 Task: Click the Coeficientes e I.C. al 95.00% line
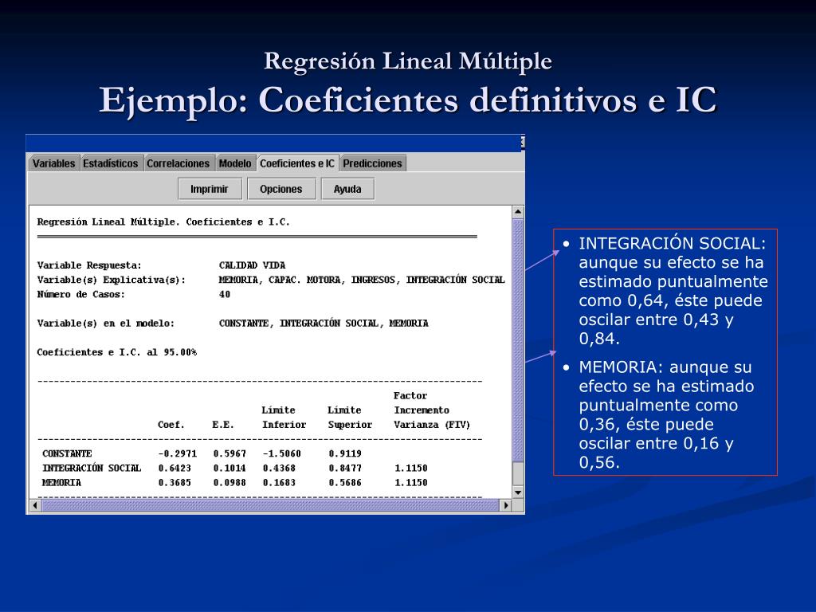click(116, 352)
